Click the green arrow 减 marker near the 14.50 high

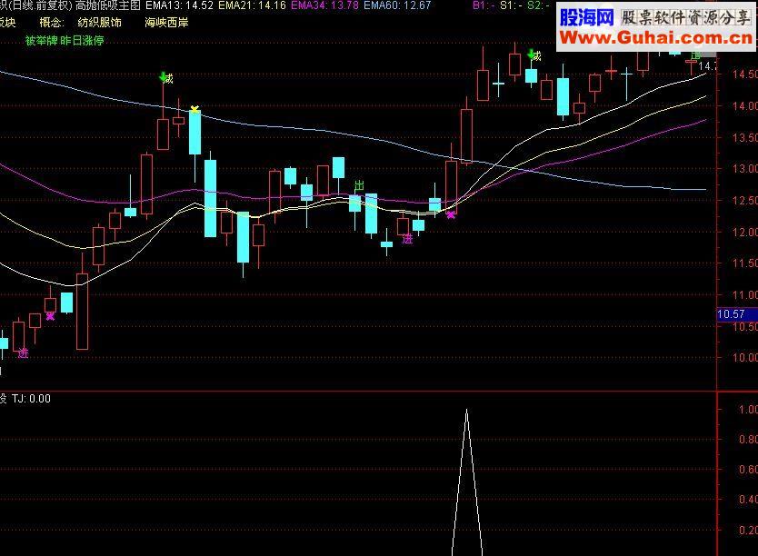(x=534, y=55)
